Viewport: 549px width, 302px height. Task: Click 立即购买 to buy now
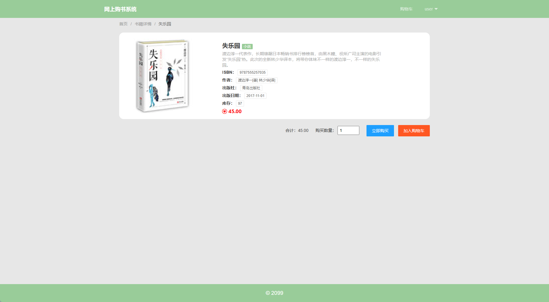[380, 130]
